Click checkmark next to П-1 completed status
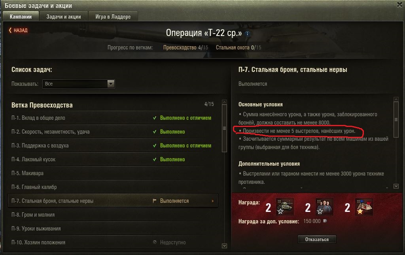This screenshot has width=405, height=255. click(155, 118)
